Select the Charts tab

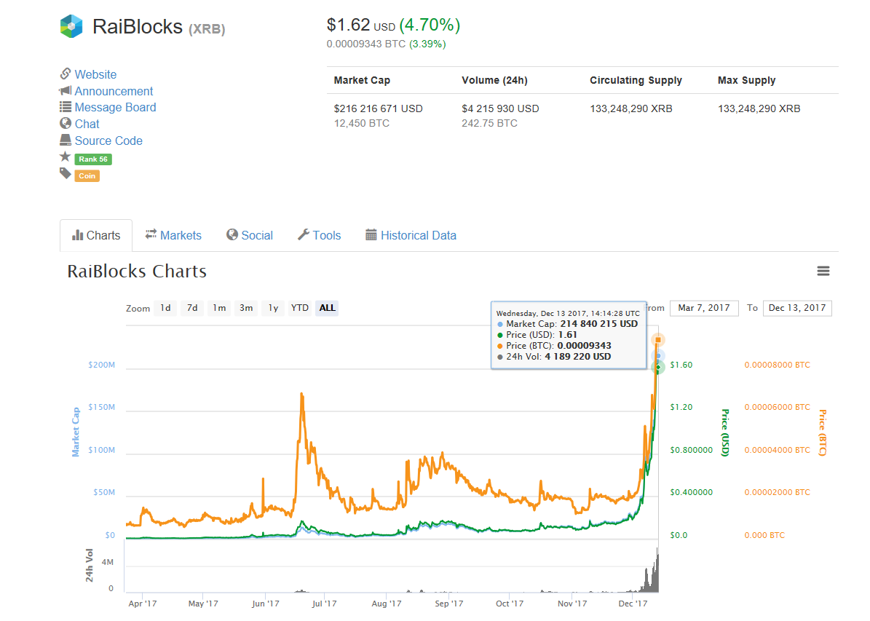point(96,235)
